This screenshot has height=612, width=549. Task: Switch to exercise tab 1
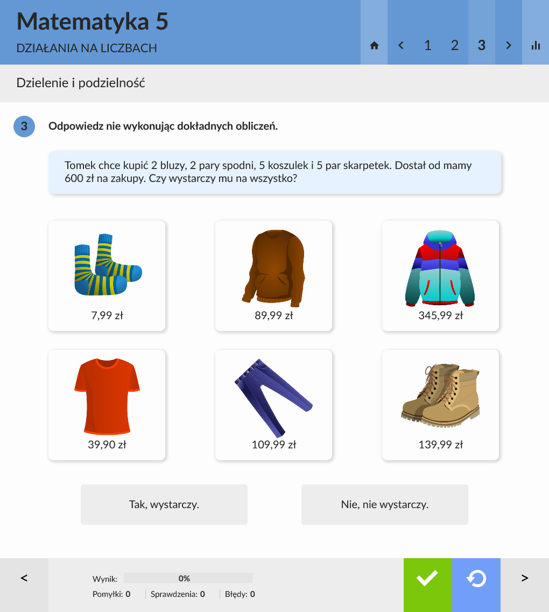[x=428, y=46]
